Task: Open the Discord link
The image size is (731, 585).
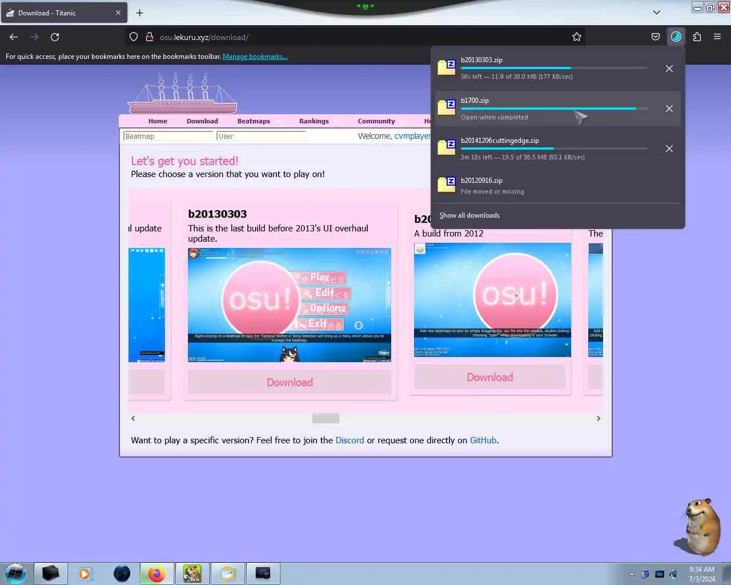Action: pos(350,440)
